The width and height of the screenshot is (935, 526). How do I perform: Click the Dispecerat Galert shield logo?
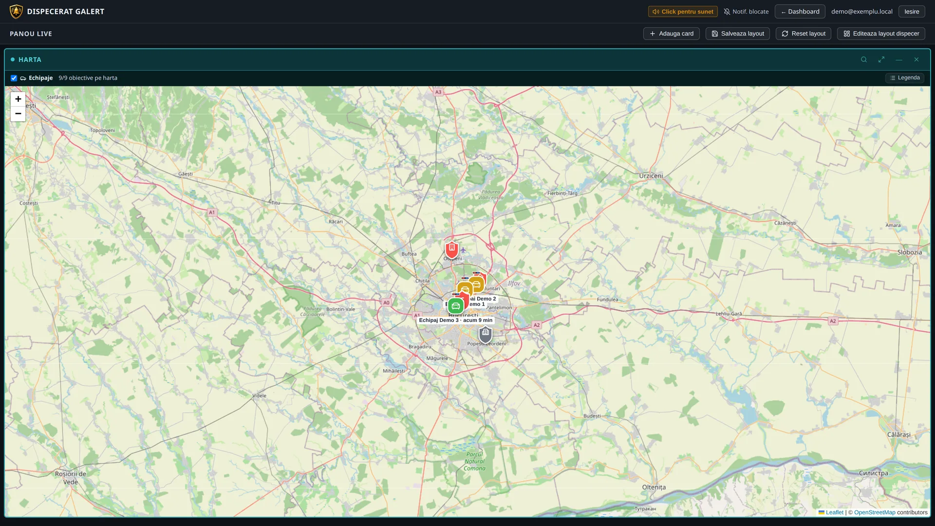click(x=16, y=11)
